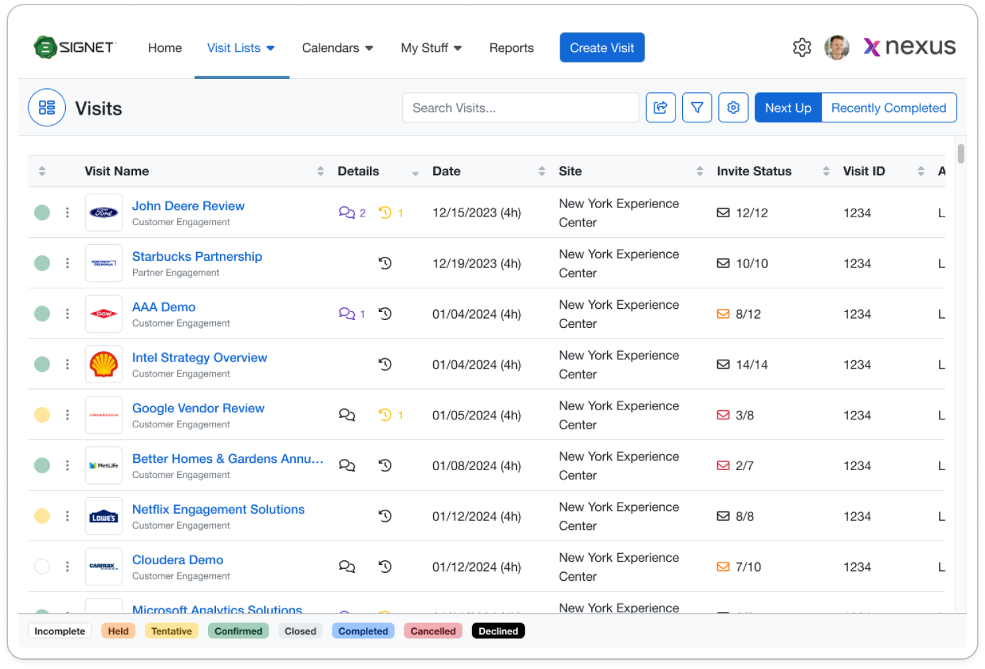Click the Tentative status legend chip
Screen dimensions: 985x669
coord(171,631)
